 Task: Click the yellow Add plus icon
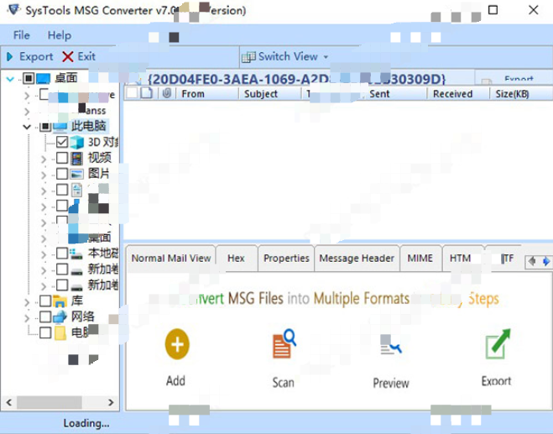pos(177,344)
